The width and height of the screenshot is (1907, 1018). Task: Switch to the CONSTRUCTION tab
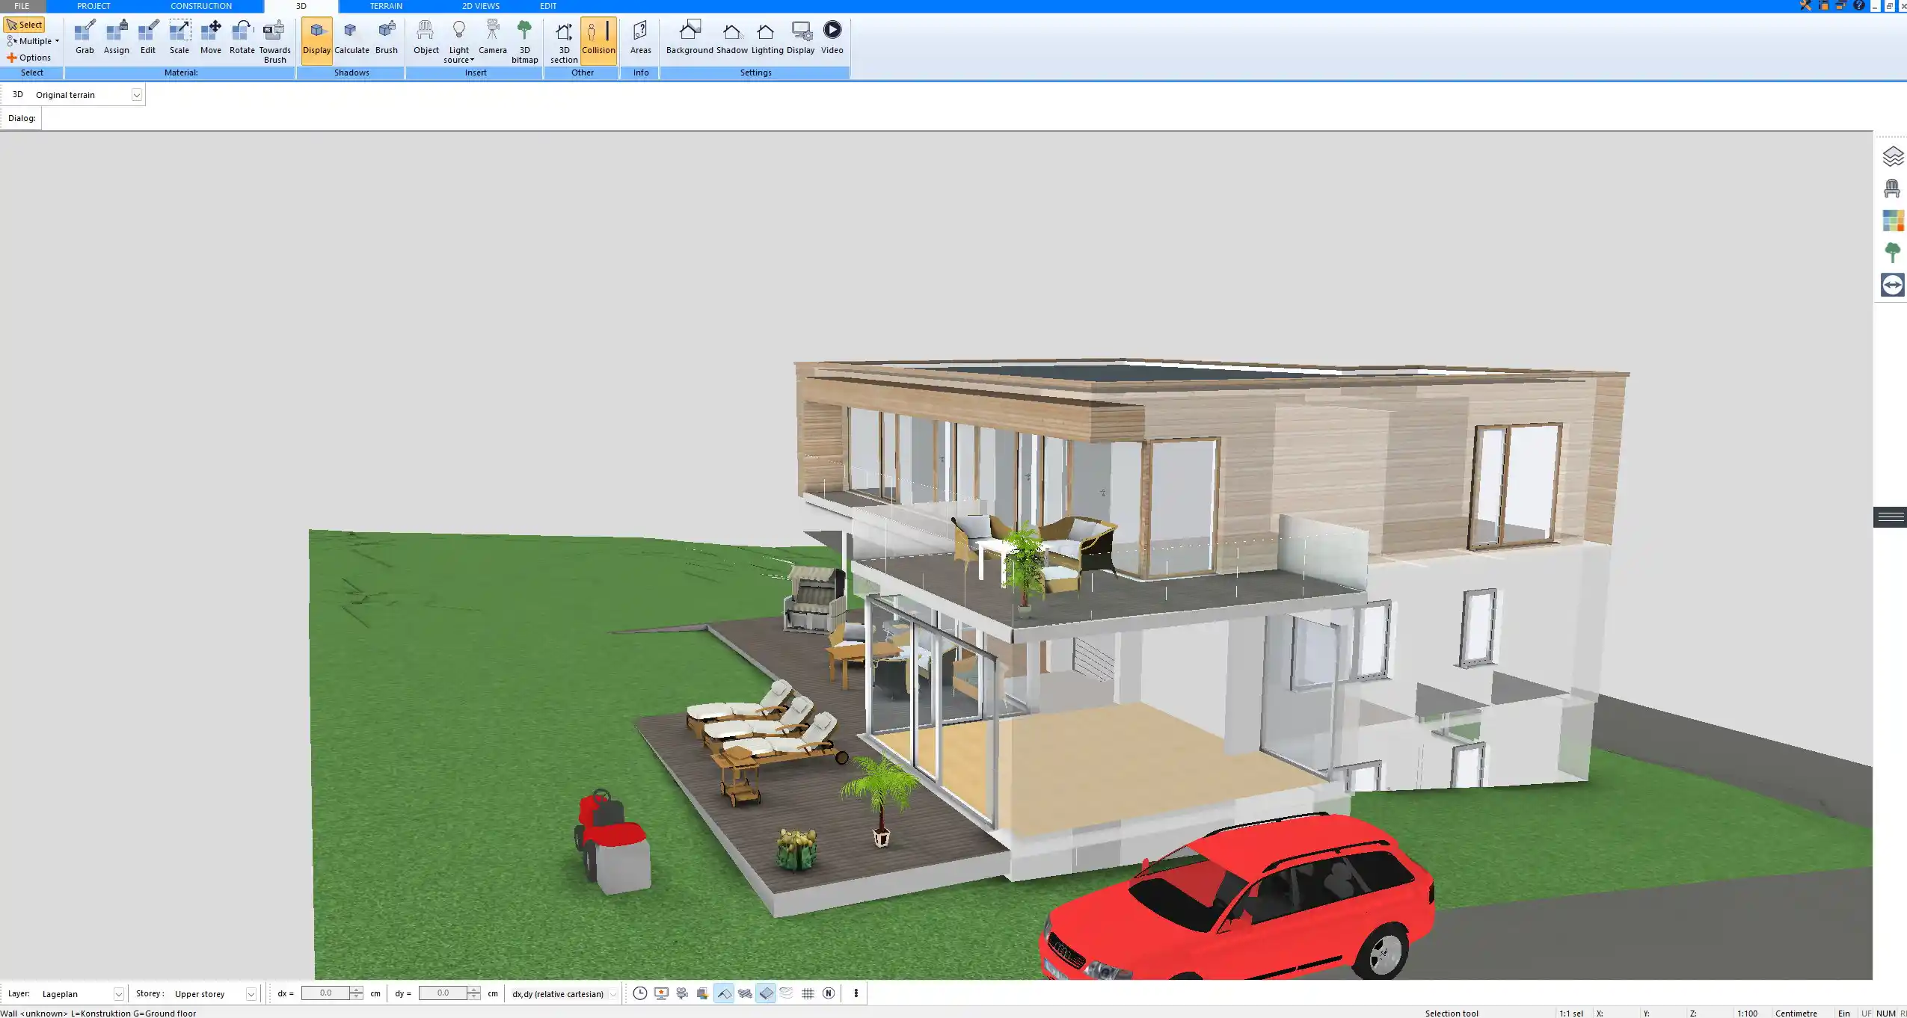(x=201, y=6)
